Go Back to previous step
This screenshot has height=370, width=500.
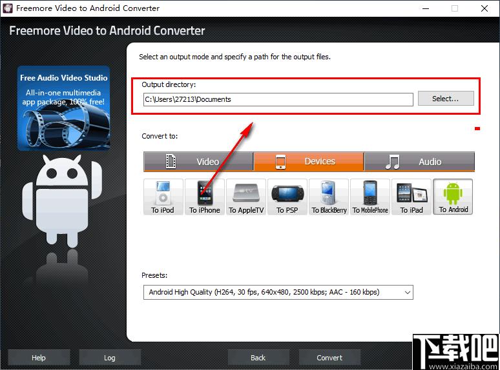tap(258, 358)
